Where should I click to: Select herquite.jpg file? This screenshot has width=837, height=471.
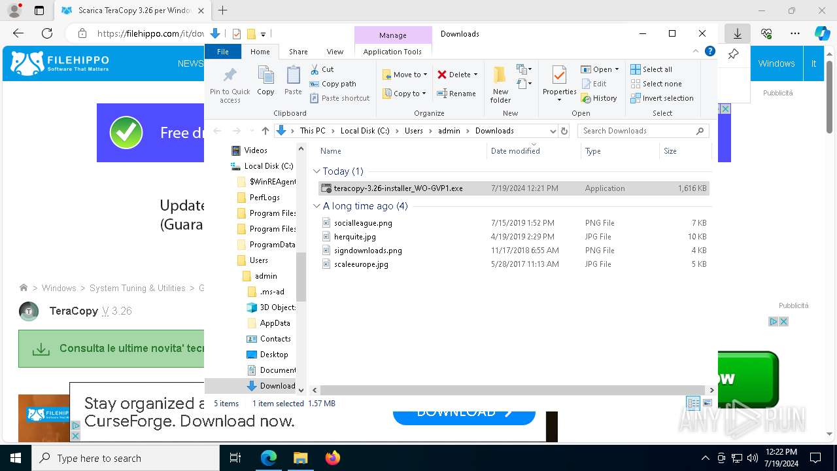(x=513, y=237)
